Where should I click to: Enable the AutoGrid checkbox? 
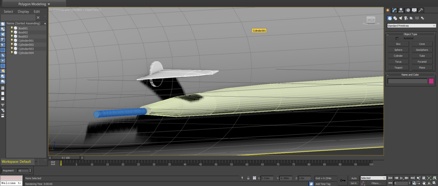(397, 39)
